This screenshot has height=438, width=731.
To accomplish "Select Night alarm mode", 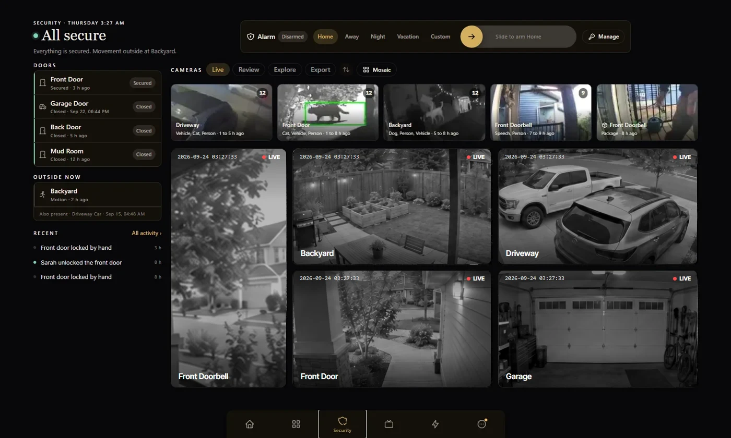I will point(378,36).
